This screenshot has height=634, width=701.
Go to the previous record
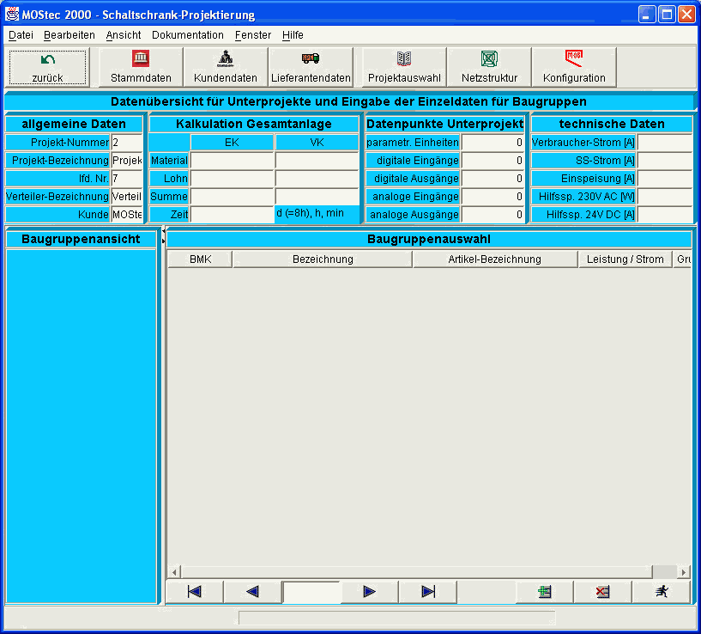(x=252, y=591)
